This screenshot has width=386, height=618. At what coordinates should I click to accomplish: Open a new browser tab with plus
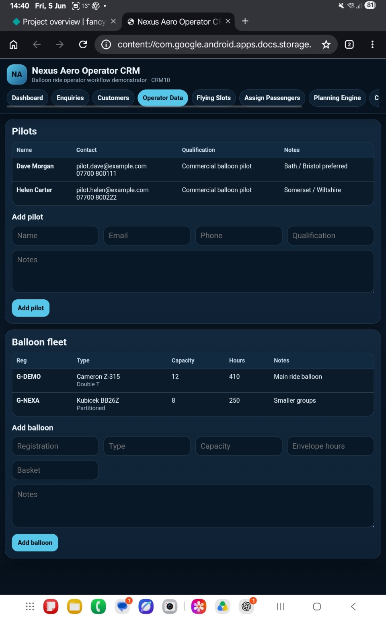pyautogui.click(x=245, y=21)
